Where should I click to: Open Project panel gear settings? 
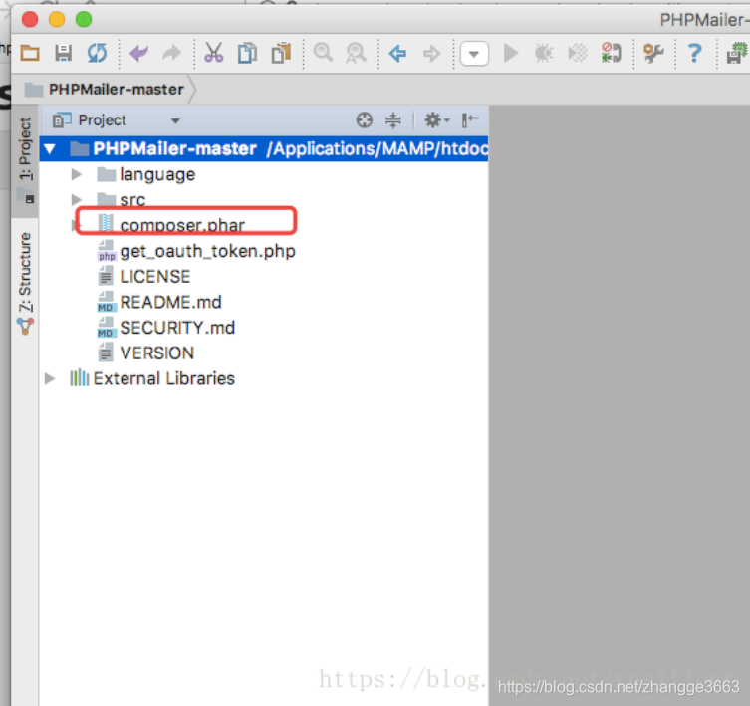coord(436,120)
